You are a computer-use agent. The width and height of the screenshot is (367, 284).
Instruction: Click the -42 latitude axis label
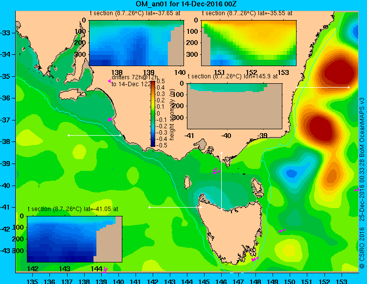(x=5, y=229)
